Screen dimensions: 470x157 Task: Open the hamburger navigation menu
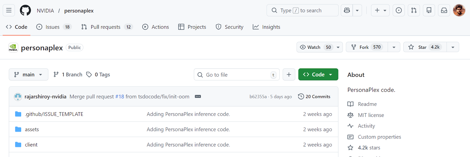tap(9, 11)
